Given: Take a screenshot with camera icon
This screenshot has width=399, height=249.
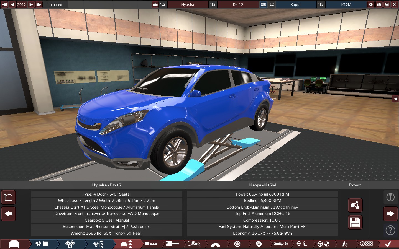Looking at the screenshot, I should 379,4.
